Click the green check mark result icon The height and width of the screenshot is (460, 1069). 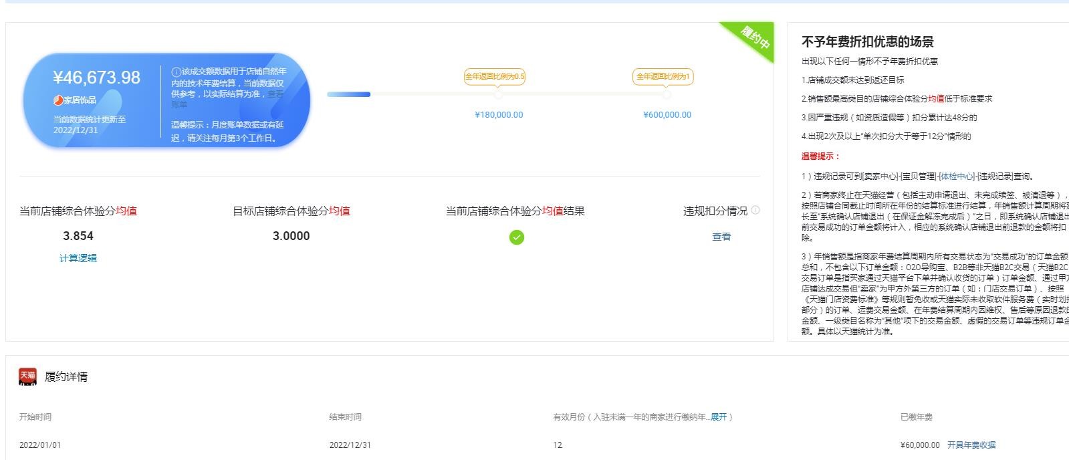pos(516,237)
